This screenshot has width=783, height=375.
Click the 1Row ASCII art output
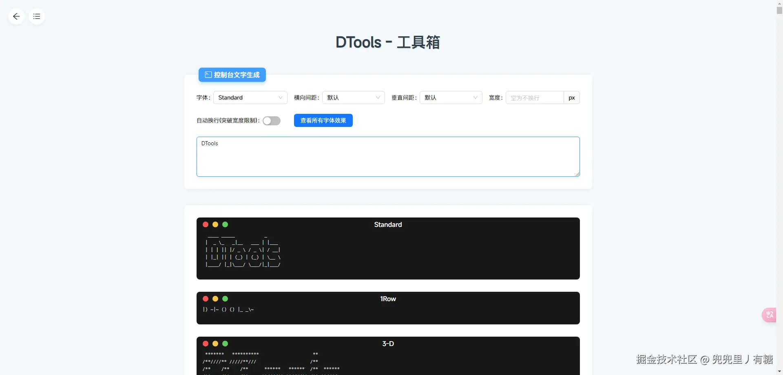(228, 310)
